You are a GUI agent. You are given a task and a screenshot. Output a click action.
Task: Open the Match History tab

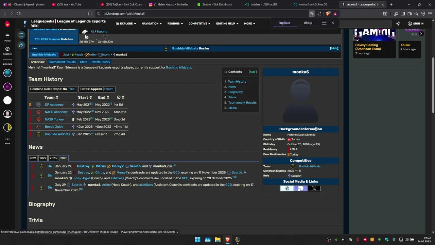[101, 62]
